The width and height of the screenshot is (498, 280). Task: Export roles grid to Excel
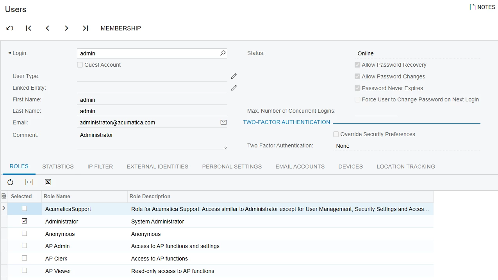[x=48, y=182]
